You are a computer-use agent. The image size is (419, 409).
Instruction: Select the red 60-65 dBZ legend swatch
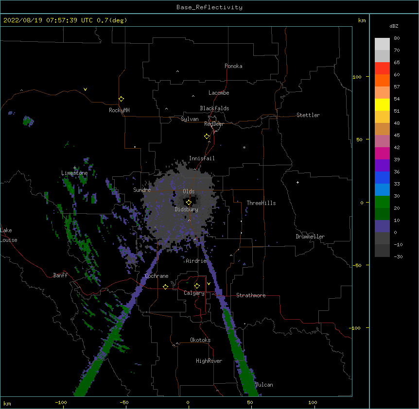click(x=382, y=68)
